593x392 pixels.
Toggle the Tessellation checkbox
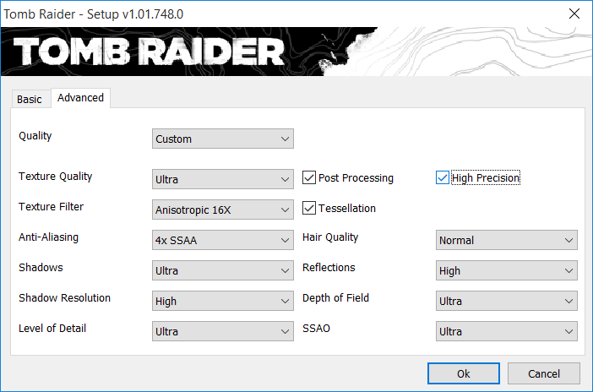pyautogui.click(x=309, y=208)
